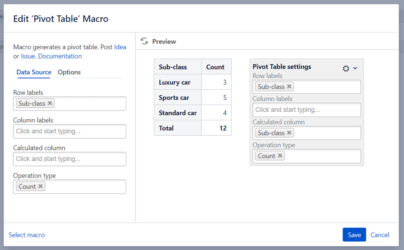Remove Sub-class from preview Calculated column
Viewport: 404px width, 250px height.
click(289, 133)
